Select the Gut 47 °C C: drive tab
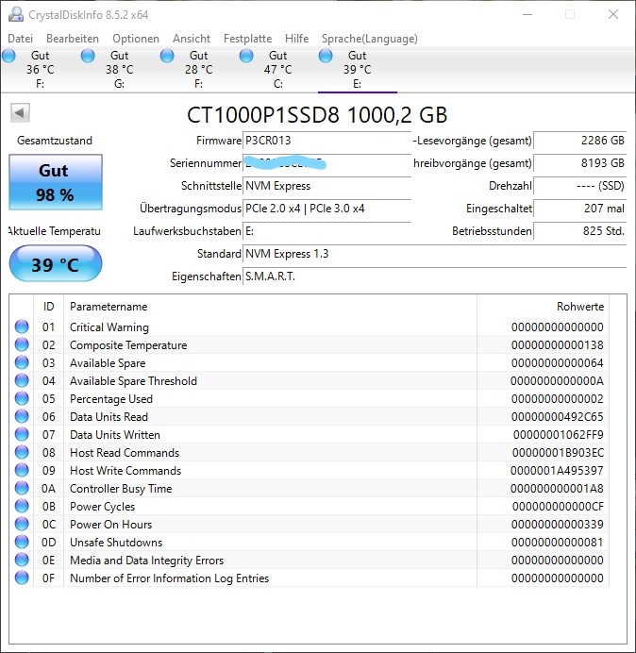636x653 pixels. click(277, 69)
